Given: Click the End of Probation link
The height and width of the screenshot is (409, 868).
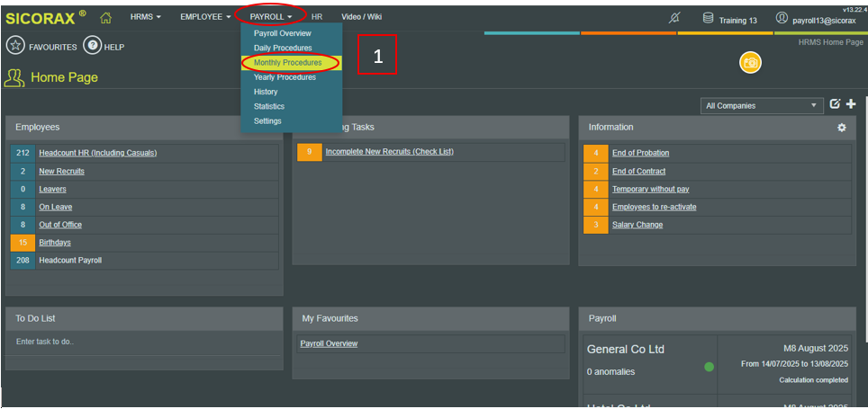Looking at the screenshot, I should pos(640,153).
